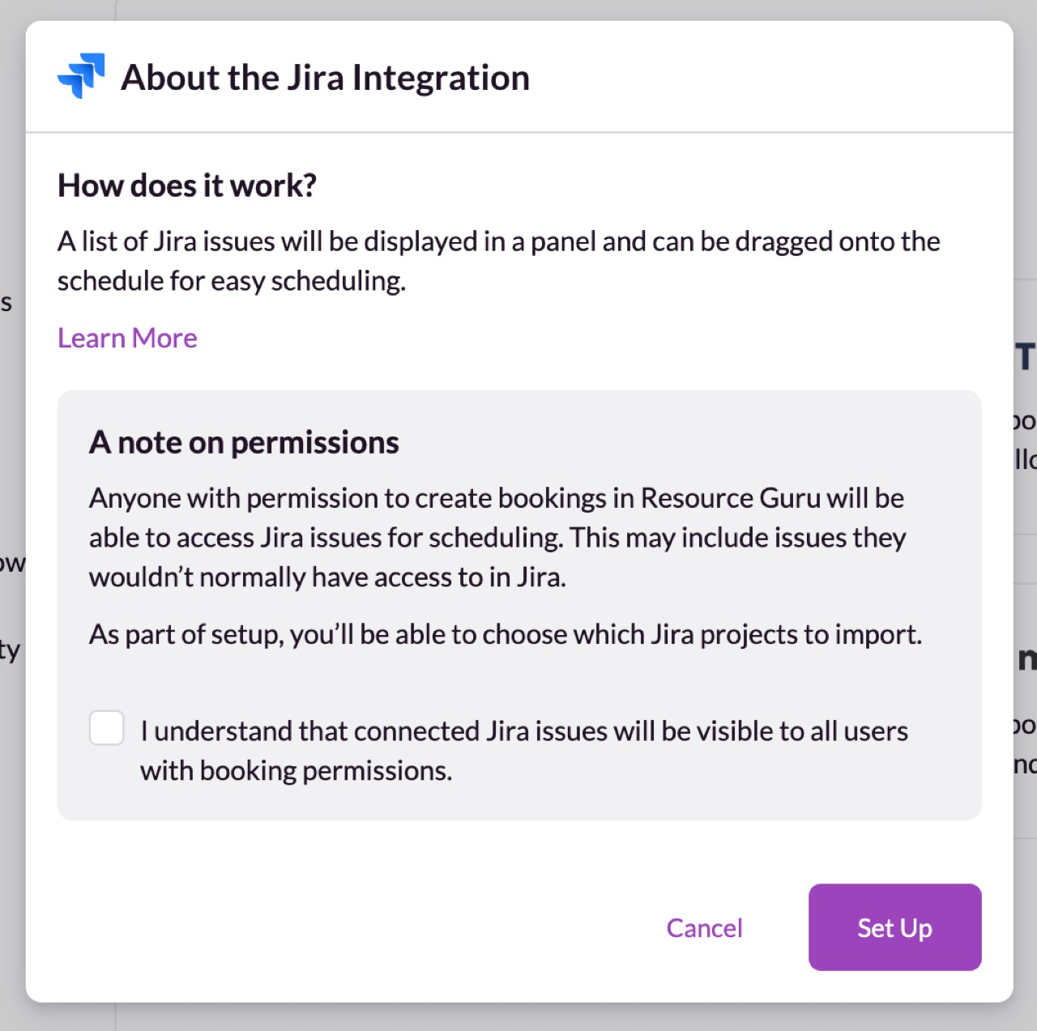Click the paragraph about dragging Jira issues
The image size is (1037, 1031).
(x=498, y=242)
